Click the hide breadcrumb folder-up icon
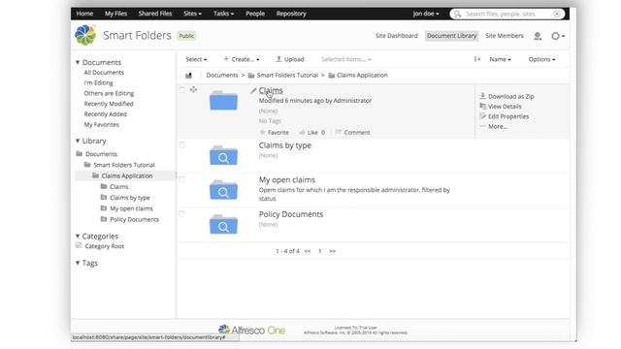Viewport: 621px width, 349px height. click(189, 76)
